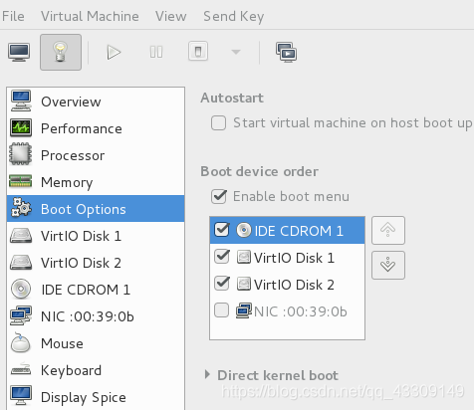Open the Virtual Machine menu
The height and width of the screenshot is (410, 474).
[x=90, y=16]
